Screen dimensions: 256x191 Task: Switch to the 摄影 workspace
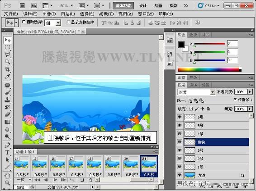pos(174,6)
